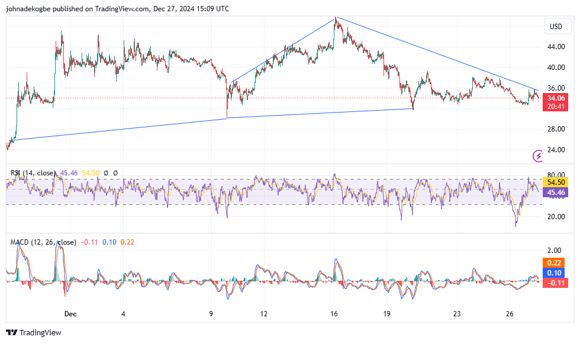
Task: Select the Dec label on time axis
Action: coord(70,314)
